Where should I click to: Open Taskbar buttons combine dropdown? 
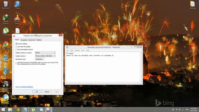pos(45,56)
